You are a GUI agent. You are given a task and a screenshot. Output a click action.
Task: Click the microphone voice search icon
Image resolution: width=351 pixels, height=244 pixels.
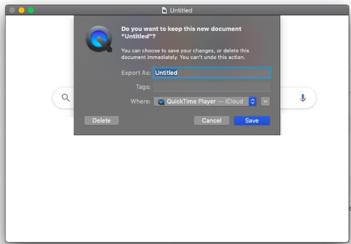302,98
